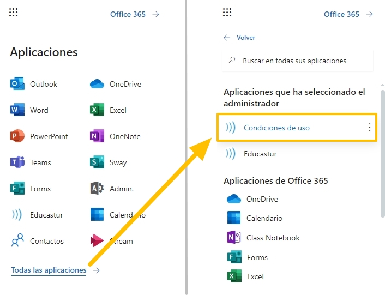Click the Buscar en todas sus aplicaciones field
385x295 pixels.
[298, 61]
